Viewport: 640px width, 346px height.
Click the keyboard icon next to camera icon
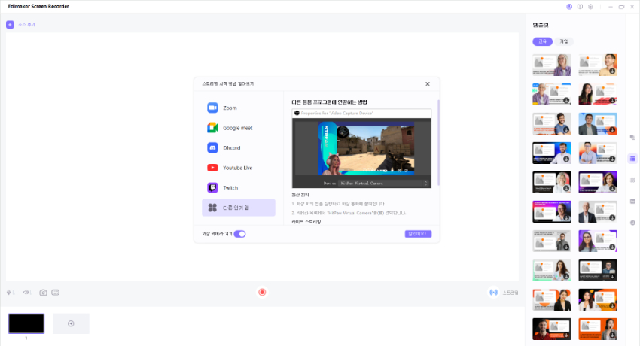tap(56, 292)
